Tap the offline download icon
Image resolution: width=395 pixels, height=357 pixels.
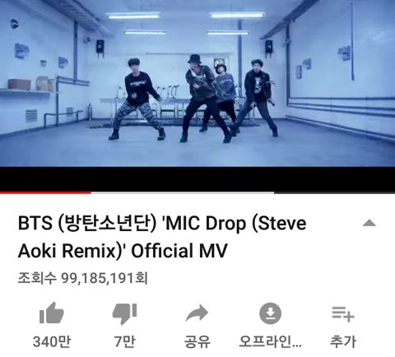(x=270, y=313)
